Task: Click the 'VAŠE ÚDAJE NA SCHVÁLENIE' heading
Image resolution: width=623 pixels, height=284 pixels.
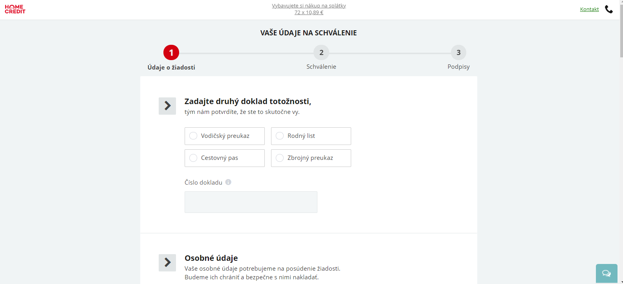Action: point(308,33)
